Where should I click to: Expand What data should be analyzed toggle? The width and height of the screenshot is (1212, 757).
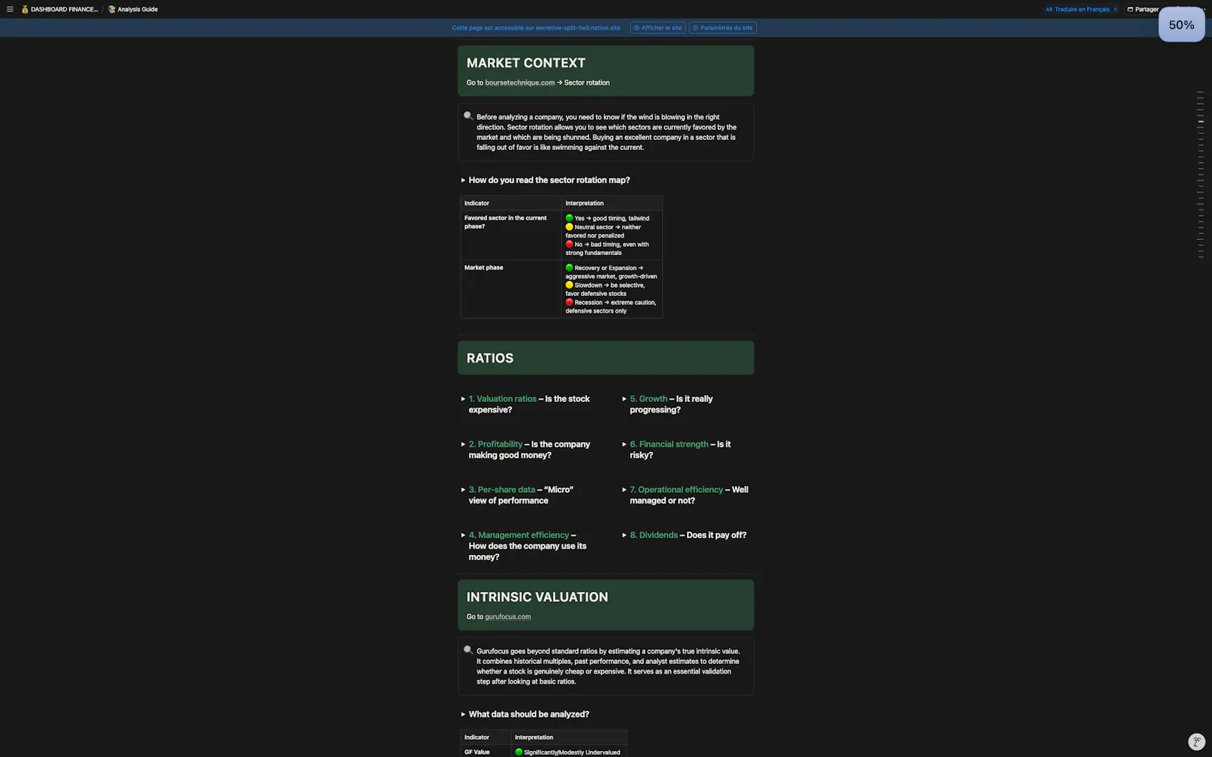(x=463, y=715)
